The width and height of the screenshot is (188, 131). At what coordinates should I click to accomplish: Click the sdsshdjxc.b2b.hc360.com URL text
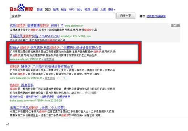tap(75, 36)
